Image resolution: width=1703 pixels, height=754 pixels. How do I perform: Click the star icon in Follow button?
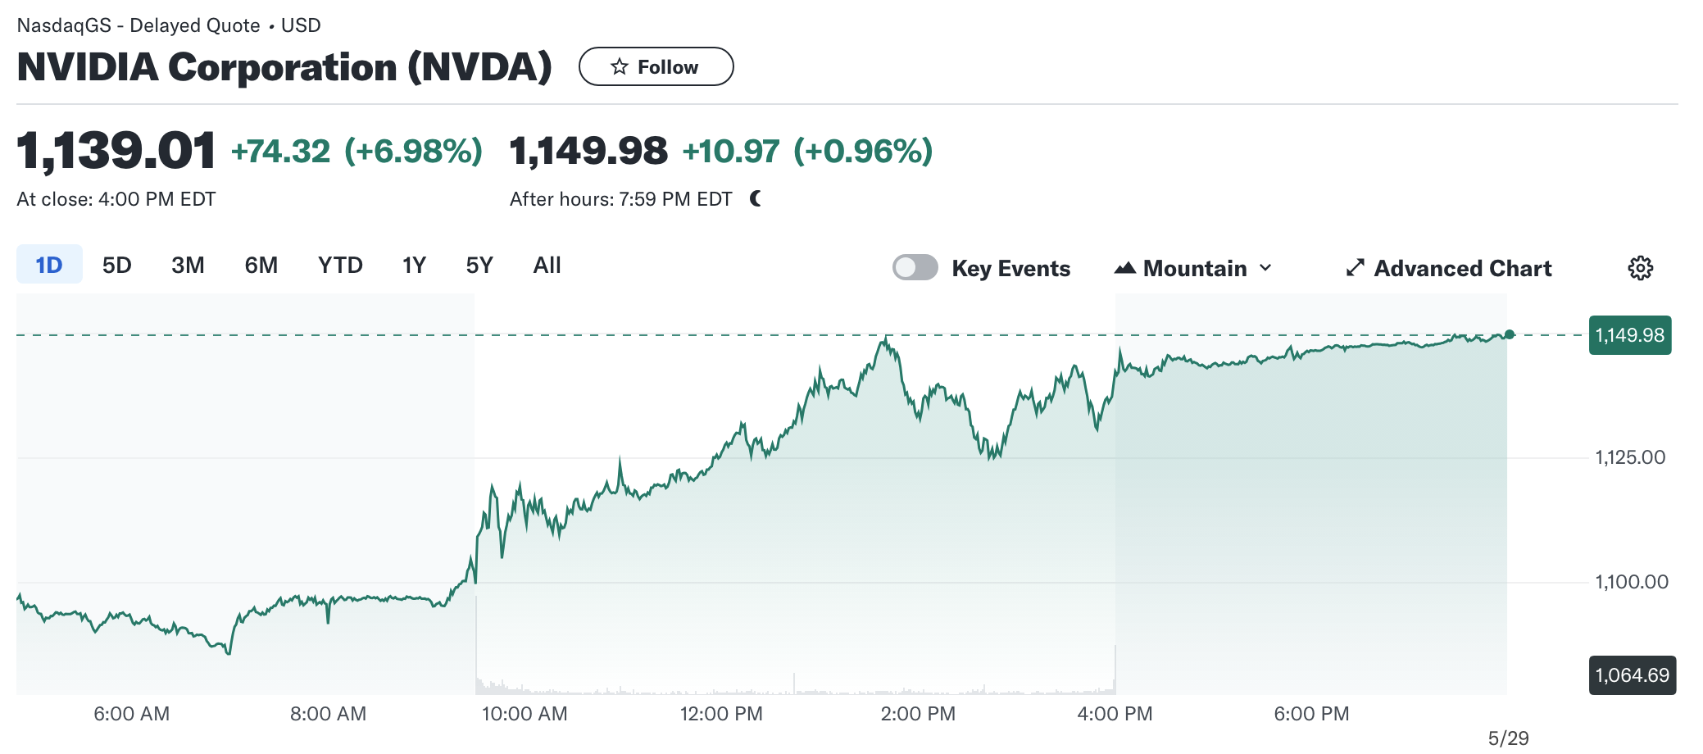620,67
